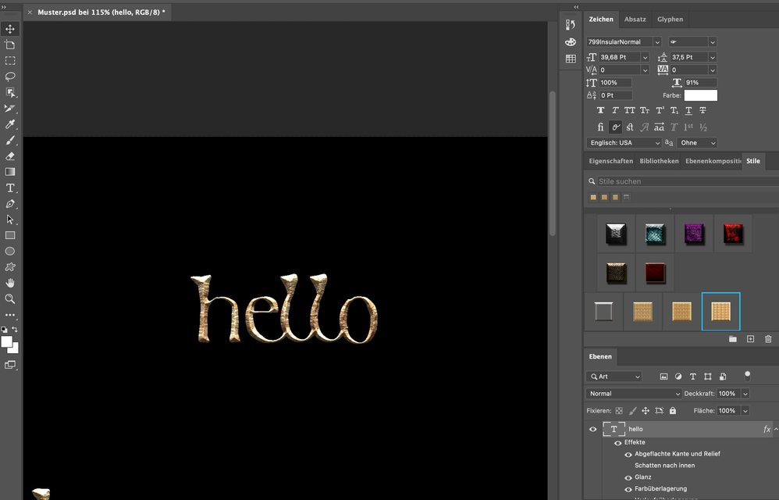The image size is (779, 500).
Task: Open the Bibliotheken panel tab
Action: pyautogui.click(x=659, y=161)
